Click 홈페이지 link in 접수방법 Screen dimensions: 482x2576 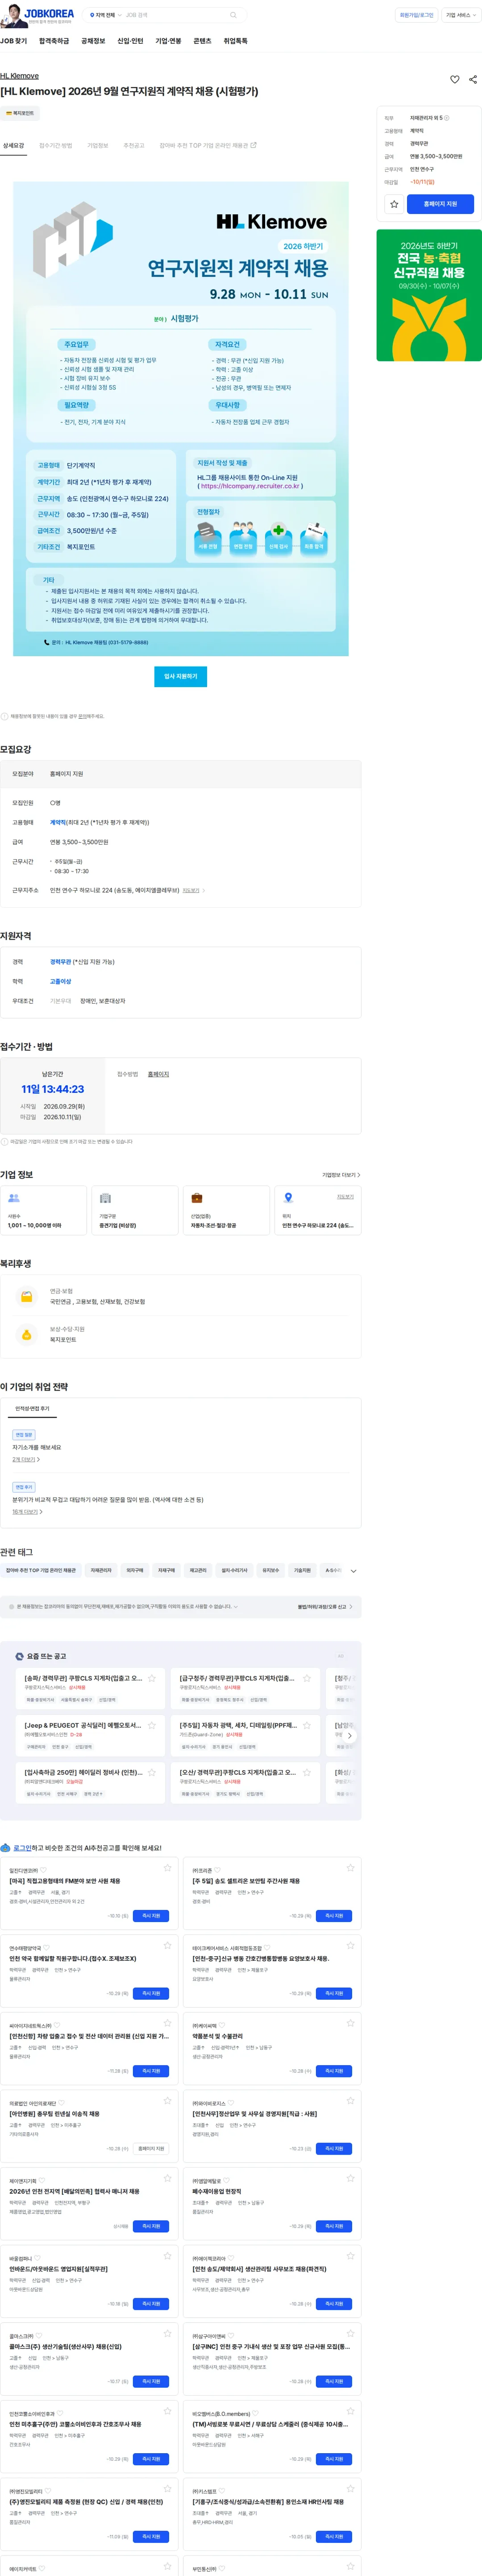pos(158,1074)
